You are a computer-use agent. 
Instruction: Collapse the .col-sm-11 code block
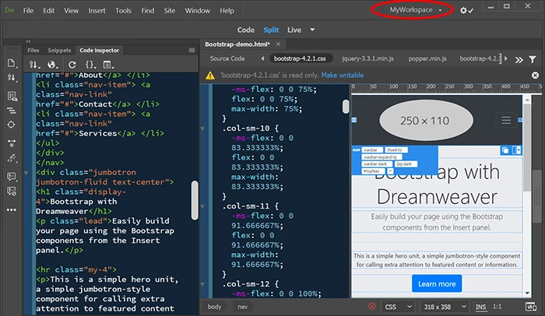[x=202, y=206]
